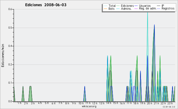Click the Ediciones/min y-axis label

pyautogui.click(x=3, y=55)
